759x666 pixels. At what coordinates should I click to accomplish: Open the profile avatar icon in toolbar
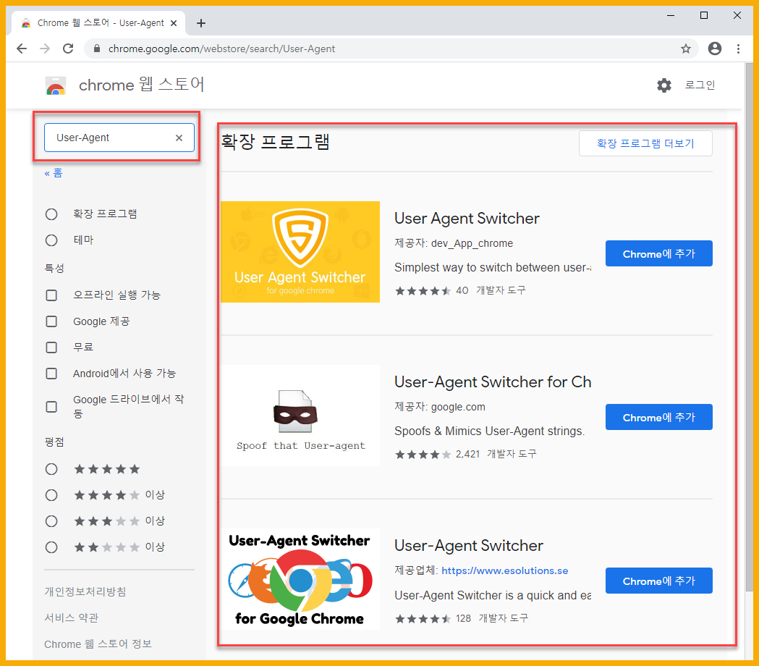(x=714, y=49)
